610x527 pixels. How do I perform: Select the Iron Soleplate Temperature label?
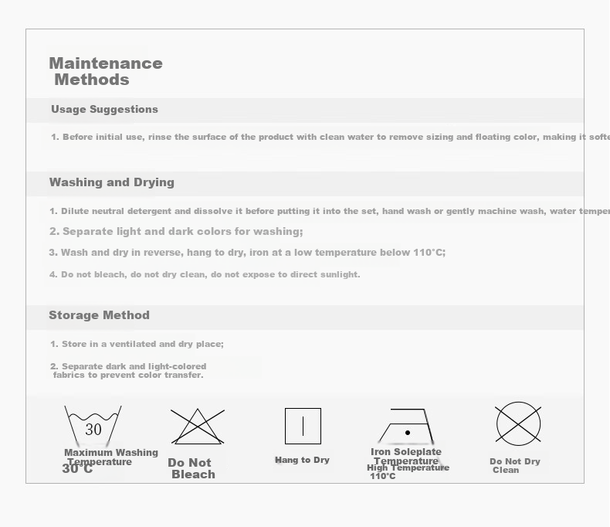tap(406, 456)
